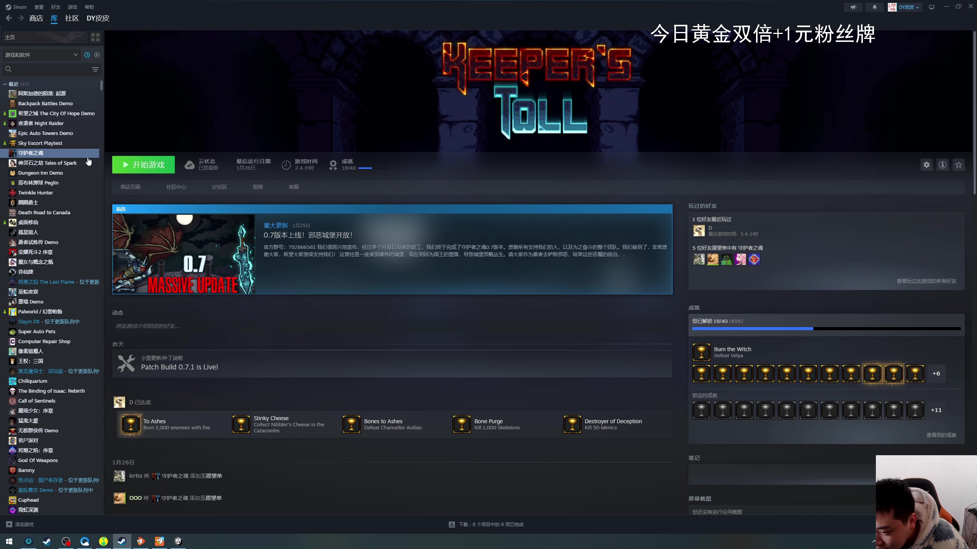Image resolution: width=977 pixels, height=549 pixels.
Task: Select Death Road to Canada in library
Action: click(x=44, y=212)
